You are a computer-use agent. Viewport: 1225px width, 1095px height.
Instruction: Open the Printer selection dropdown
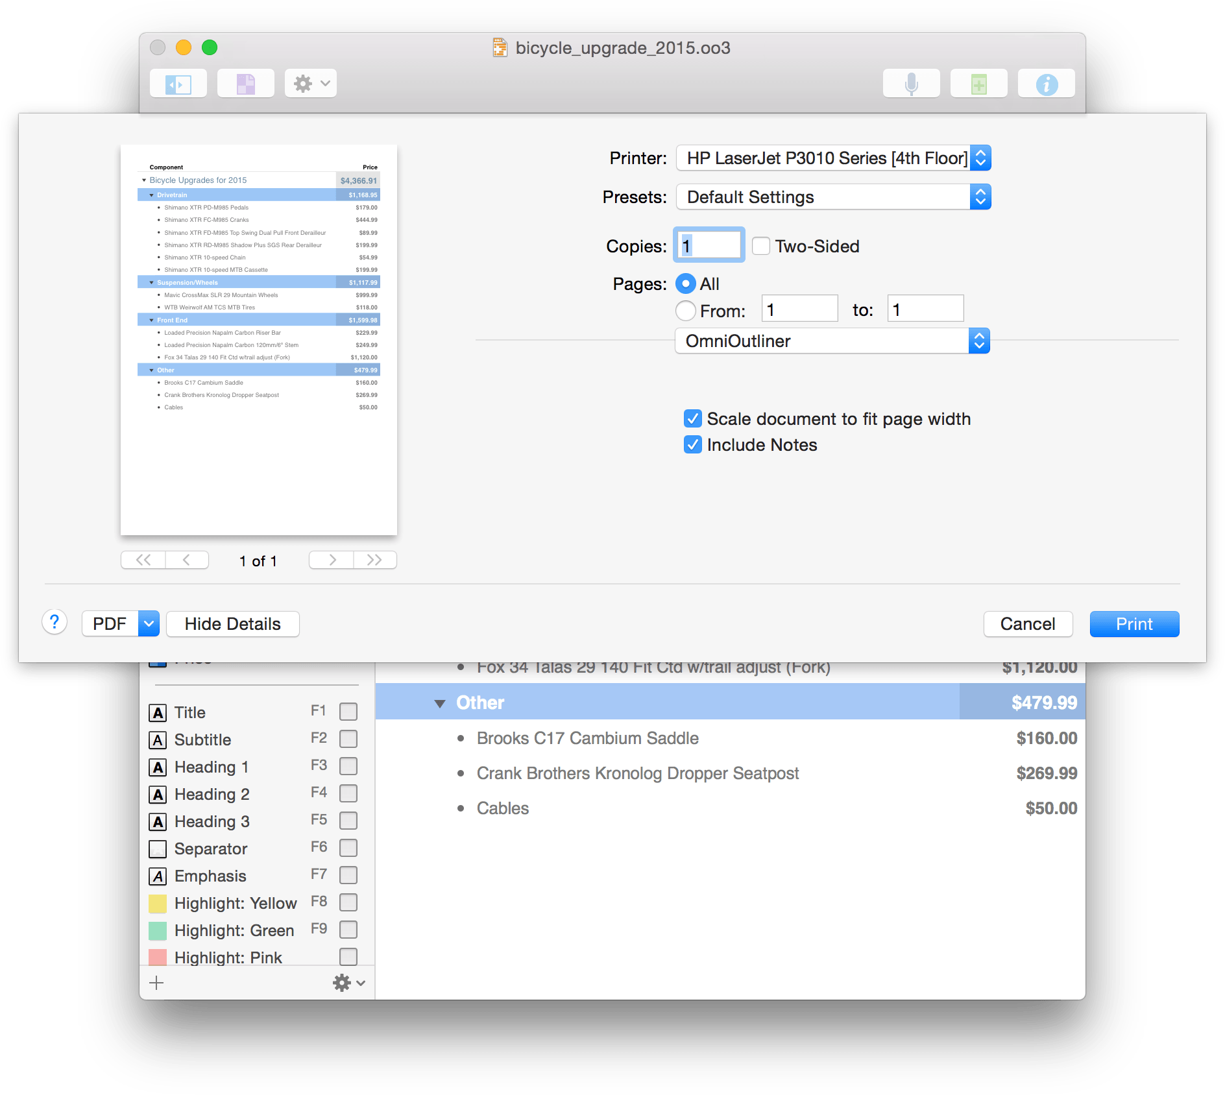833,158
